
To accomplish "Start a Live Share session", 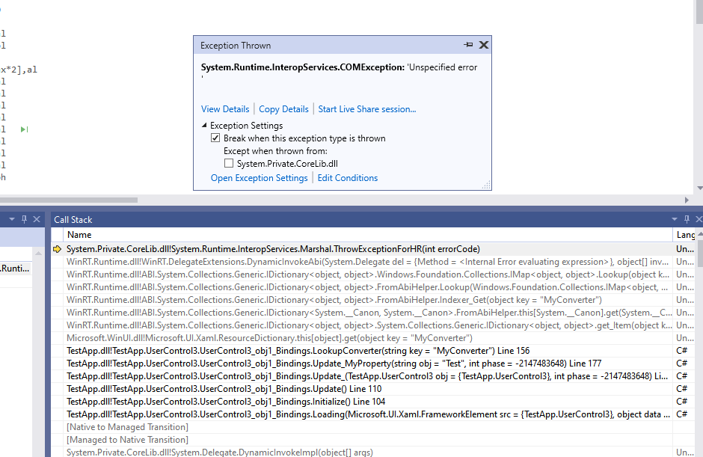I will 366,108.
